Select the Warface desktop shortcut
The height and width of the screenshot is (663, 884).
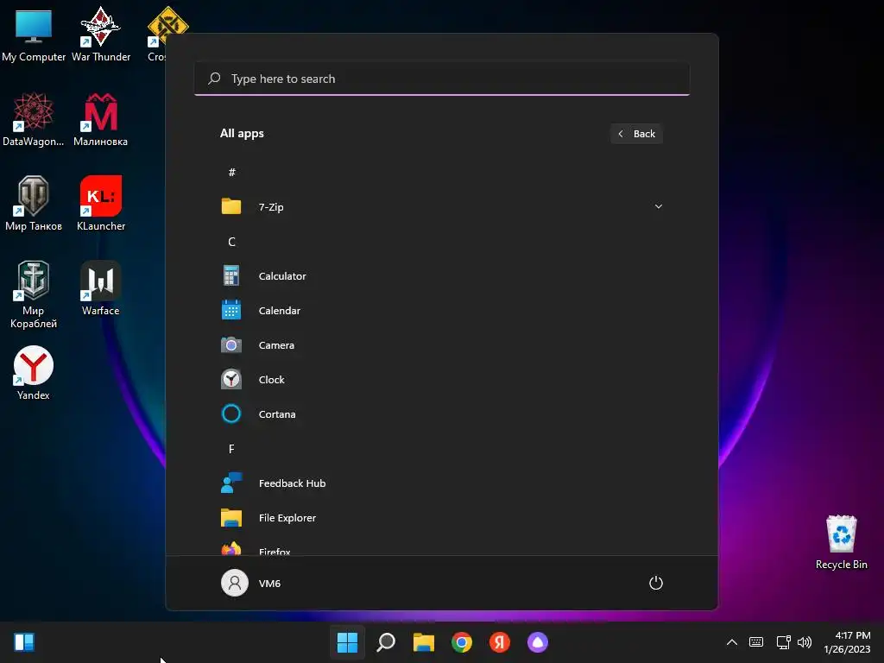(101, 288)
